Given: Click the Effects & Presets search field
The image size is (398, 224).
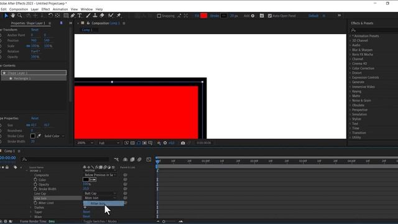Looking at the screenshot, I should pos(374,30).
